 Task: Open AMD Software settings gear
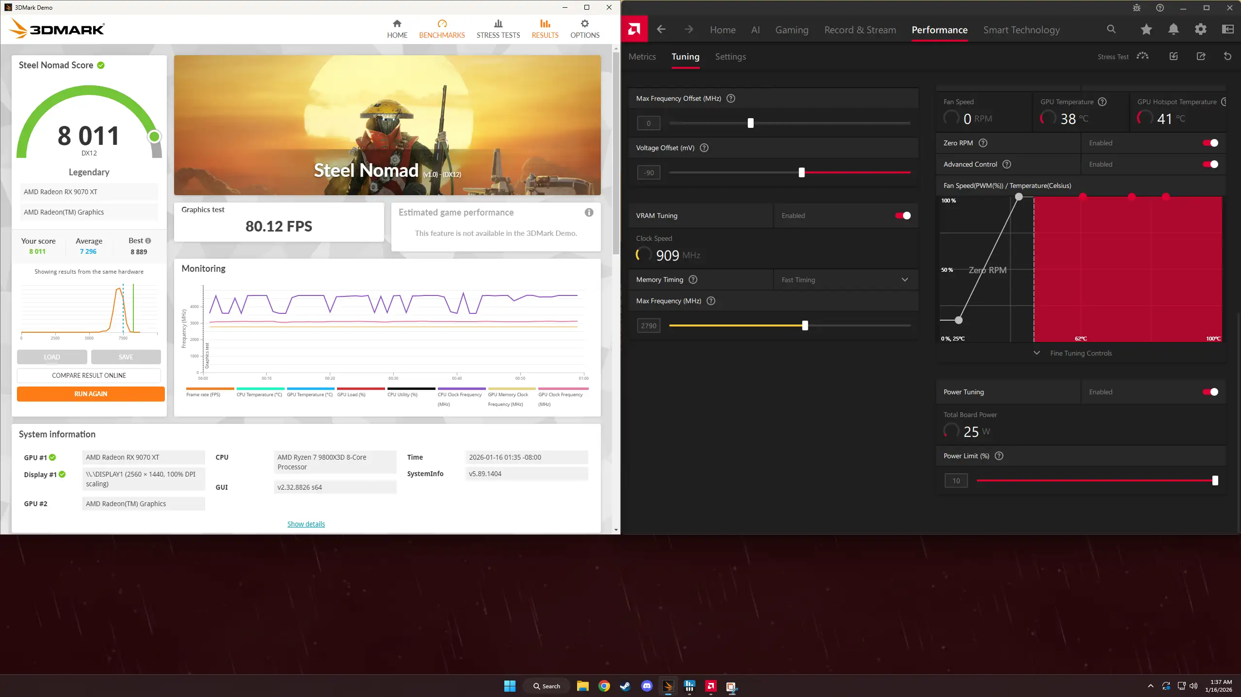coord(1200,30)
